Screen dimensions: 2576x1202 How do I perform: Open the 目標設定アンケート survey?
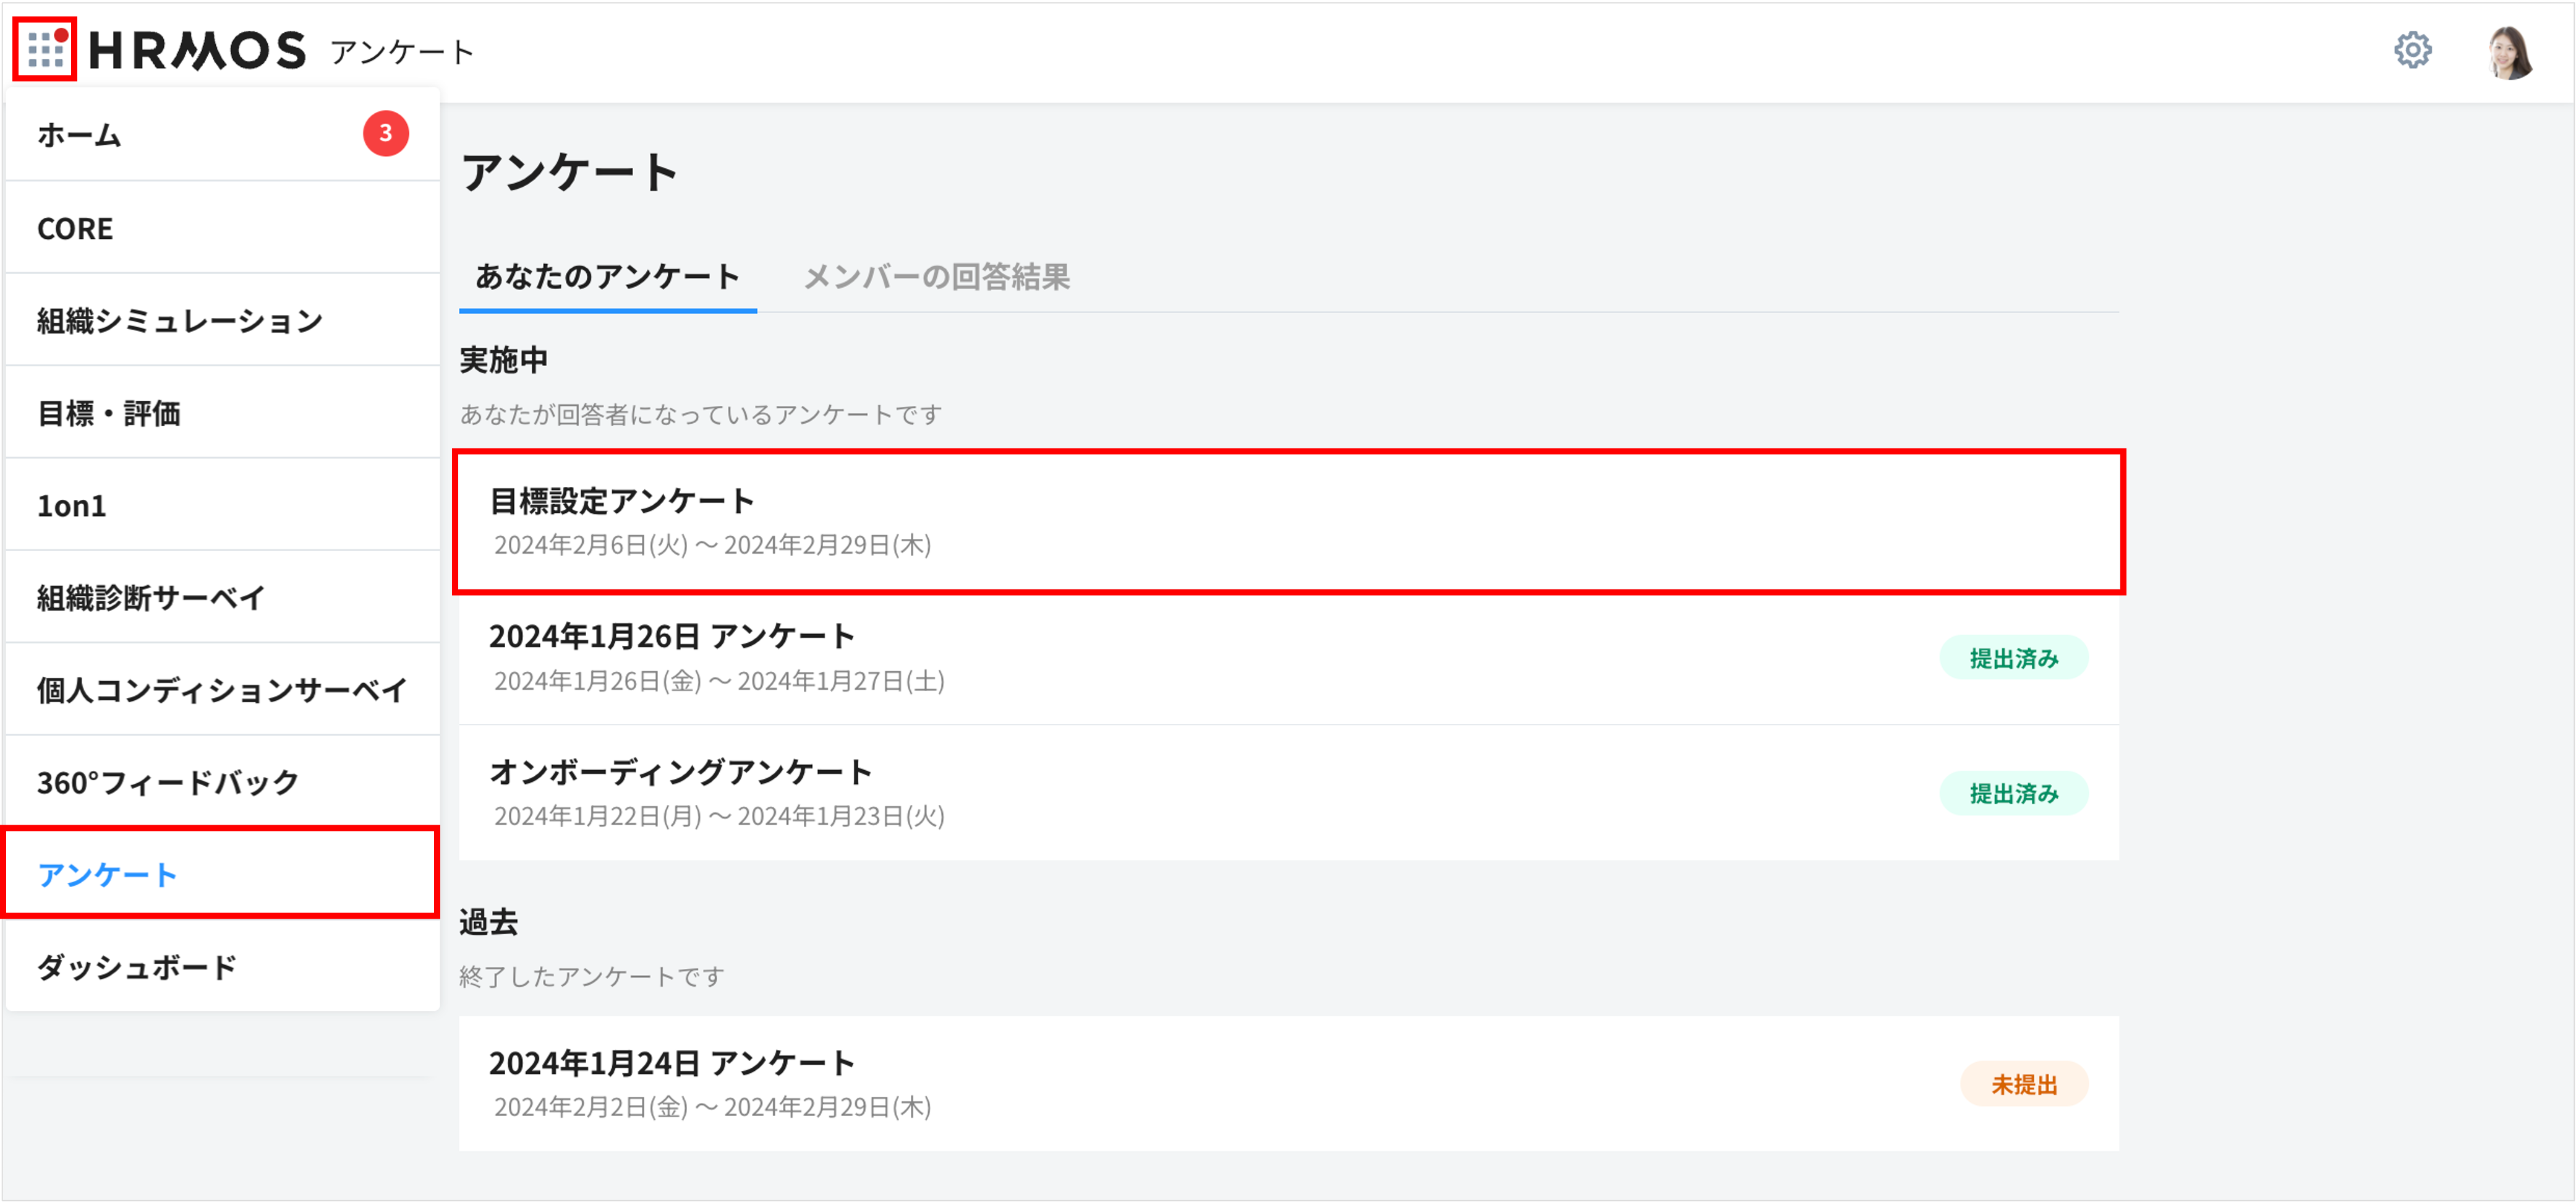point(621,500)
